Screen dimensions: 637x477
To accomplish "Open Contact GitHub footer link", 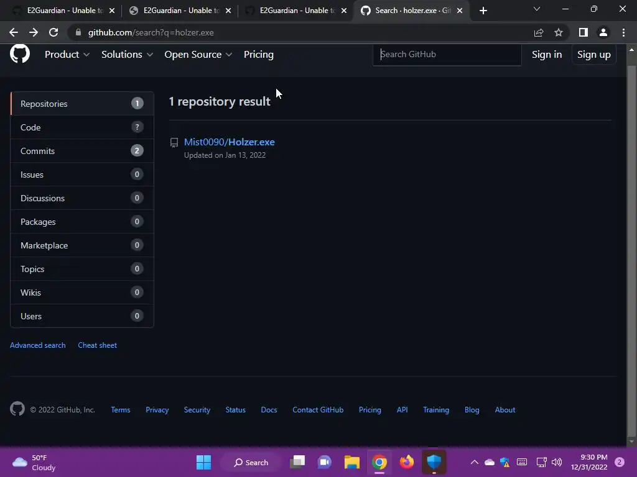I will [318, 410].
